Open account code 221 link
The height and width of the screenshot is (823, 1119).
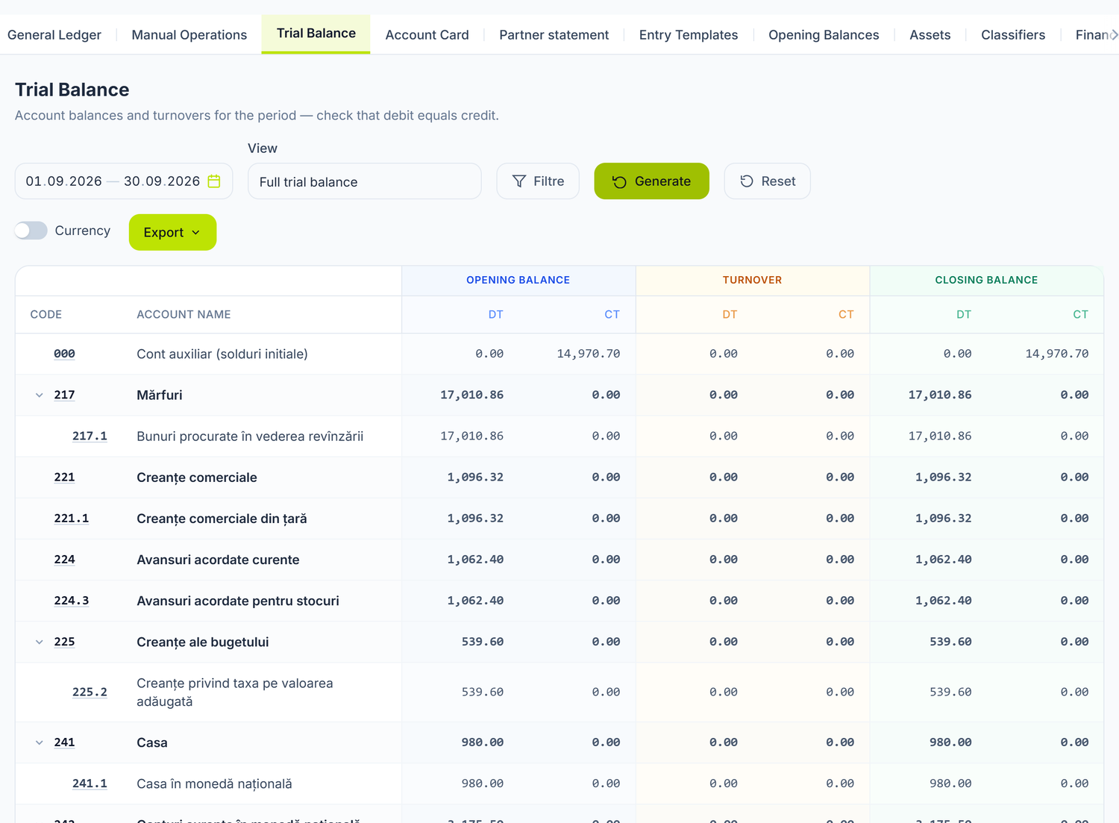click(64, 478)
